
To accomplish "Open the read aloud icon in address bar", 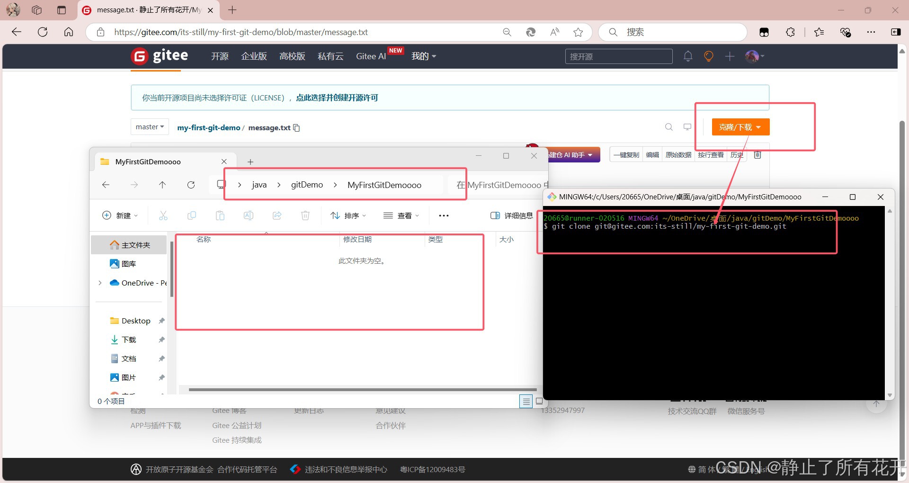I will click(x=554, y=32).
